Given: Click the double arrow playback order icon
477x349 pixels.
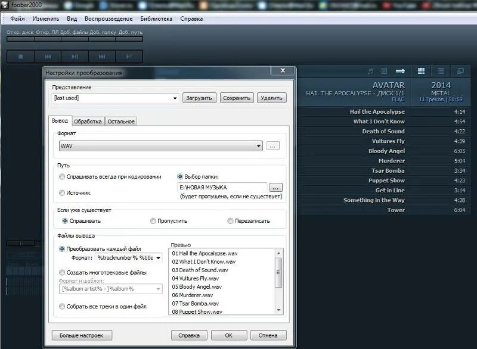Looking at the screenshot, I should pyautogui.click(x=400, y=71).
